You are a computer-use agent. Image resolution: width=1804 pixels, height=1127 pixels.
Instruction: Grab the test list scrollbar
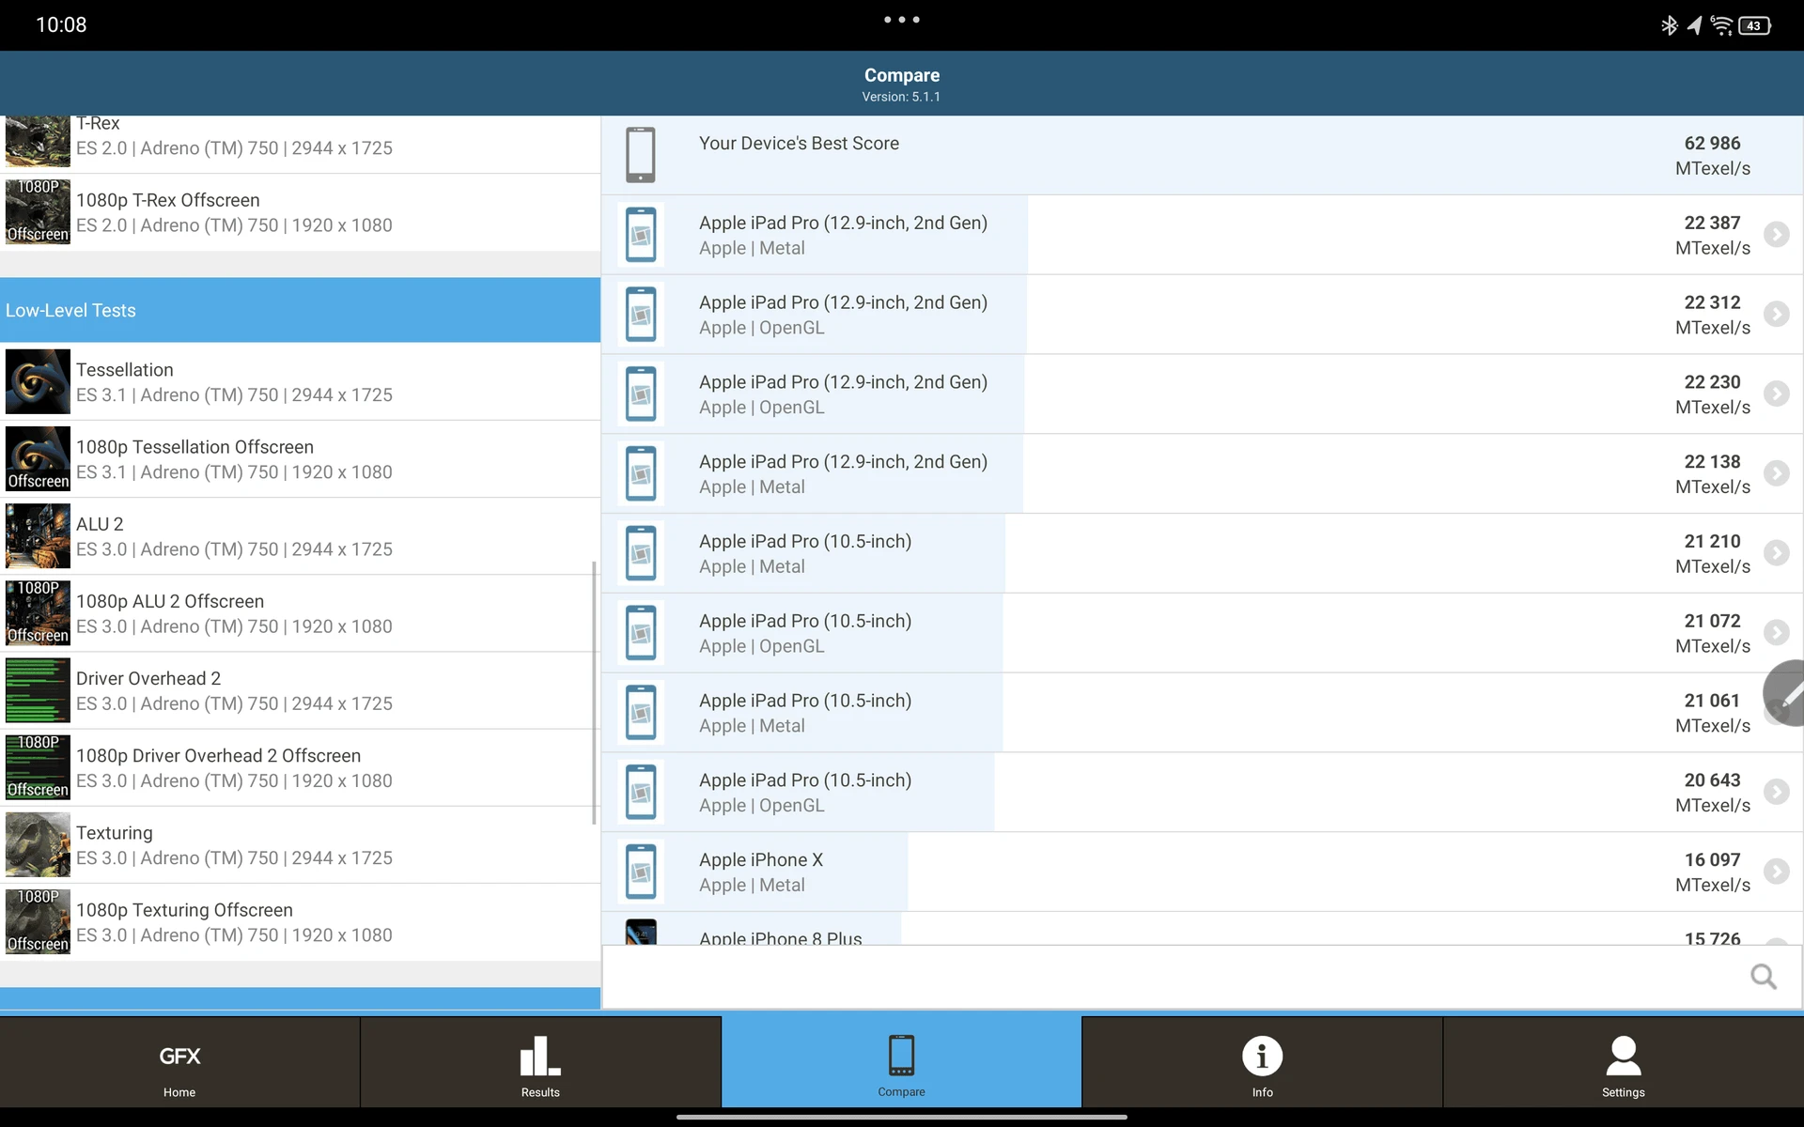[x=594, y=693]
